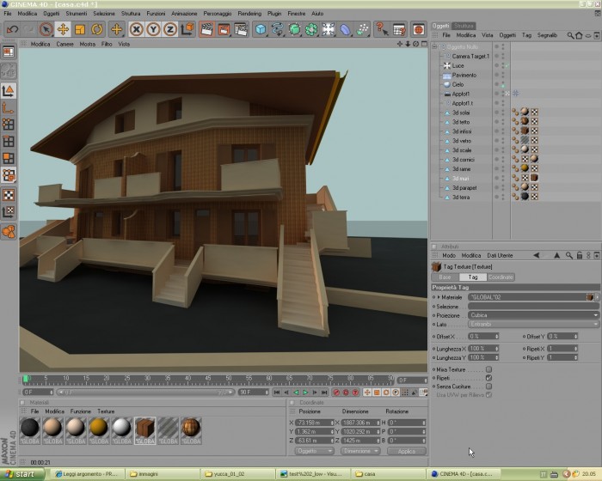602x481 pixels.
Task: Open the Rendering menu
Action: 249,14
